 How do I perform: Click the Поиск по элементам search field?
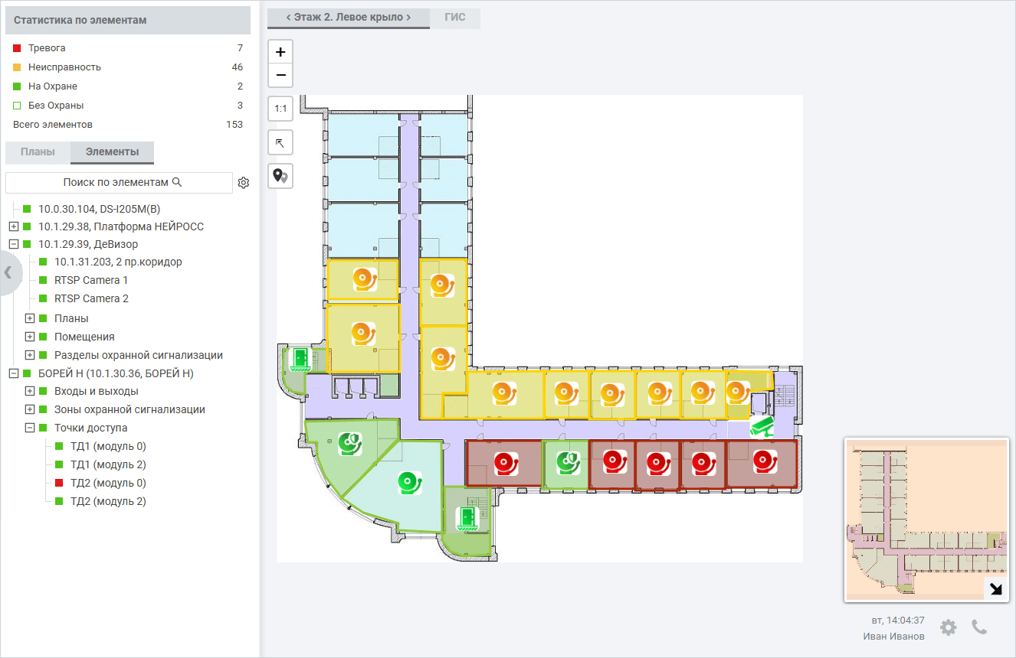tap(119, 183)
